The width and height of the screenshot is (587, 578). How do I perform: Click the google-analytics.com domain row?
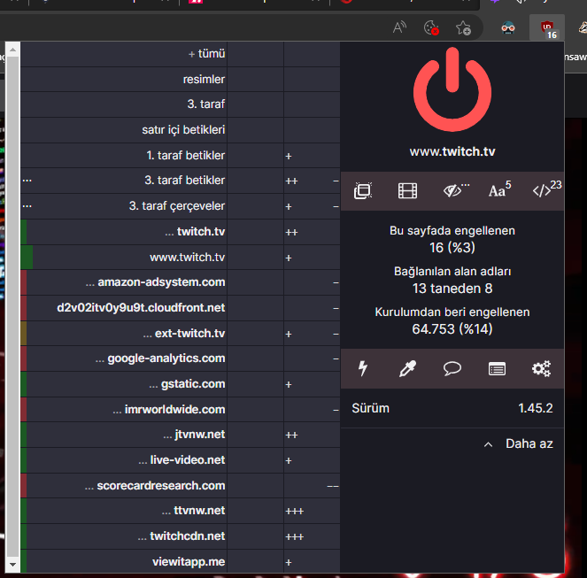124,358
